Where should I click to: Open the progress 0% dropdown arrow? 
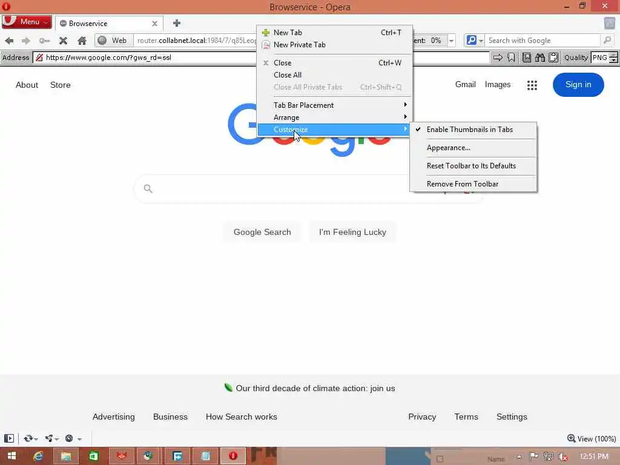click(x=451, y=41)
